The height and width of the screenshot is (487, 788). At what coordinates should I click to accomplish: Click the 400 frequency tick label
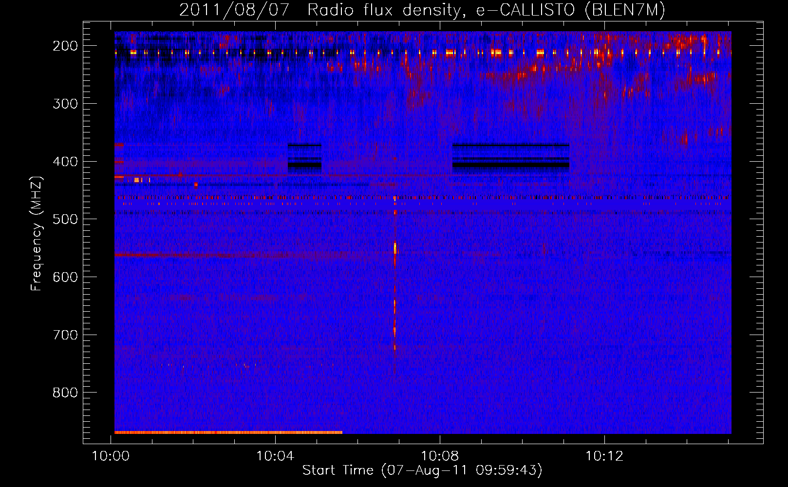[x=65, y=162]
